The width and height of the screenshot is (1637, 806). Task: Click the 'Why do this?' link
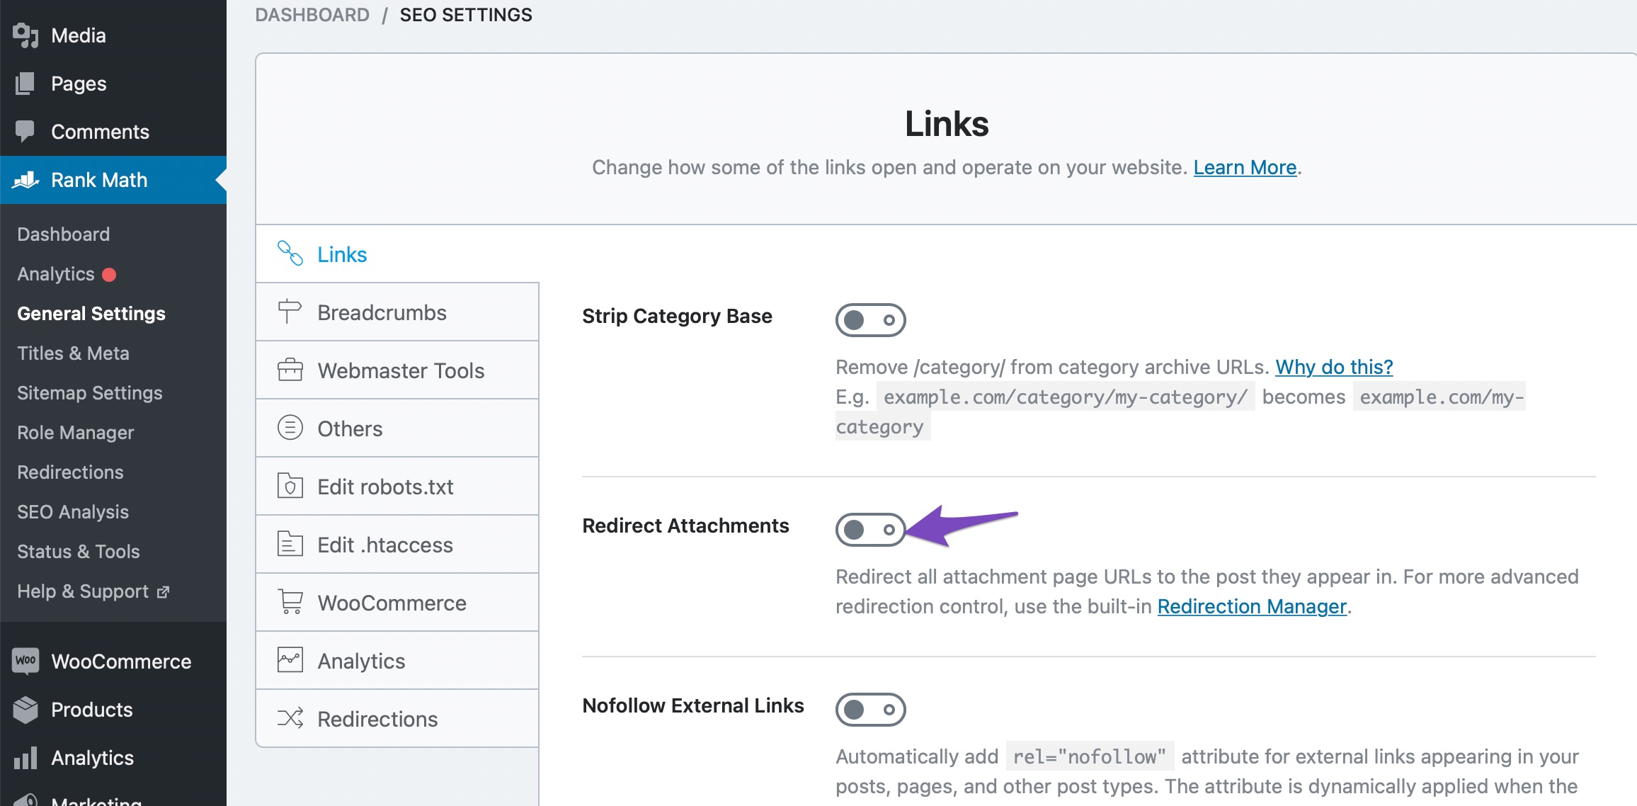point(1334,367)
